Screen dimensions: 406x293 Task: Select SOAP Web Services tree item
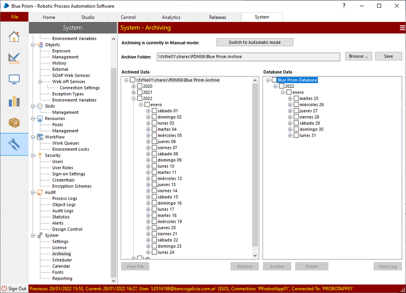[x=71, y=75]
